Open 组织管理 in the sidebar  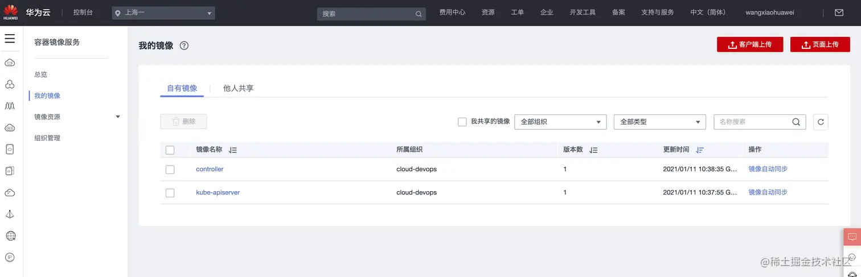click(x=47, y=138)
